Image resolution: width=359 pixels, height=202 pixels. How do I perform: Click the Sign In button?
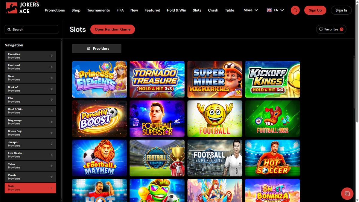(x=341, y=10)
